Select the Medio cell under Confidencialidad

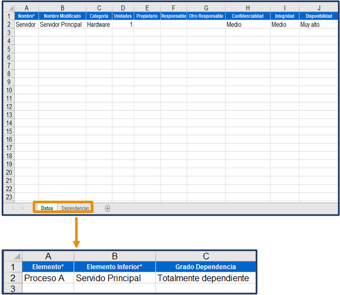[x=248, y=24]
